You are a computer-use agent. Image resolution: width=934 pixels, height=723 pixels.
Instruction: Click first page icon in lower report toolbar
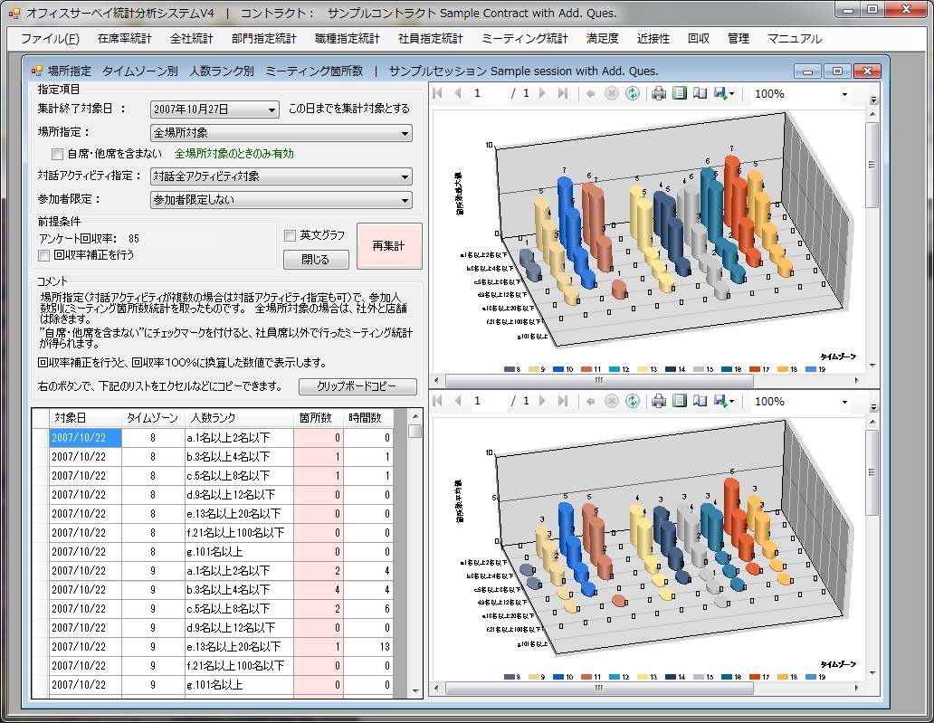click(x=438, y=401)
